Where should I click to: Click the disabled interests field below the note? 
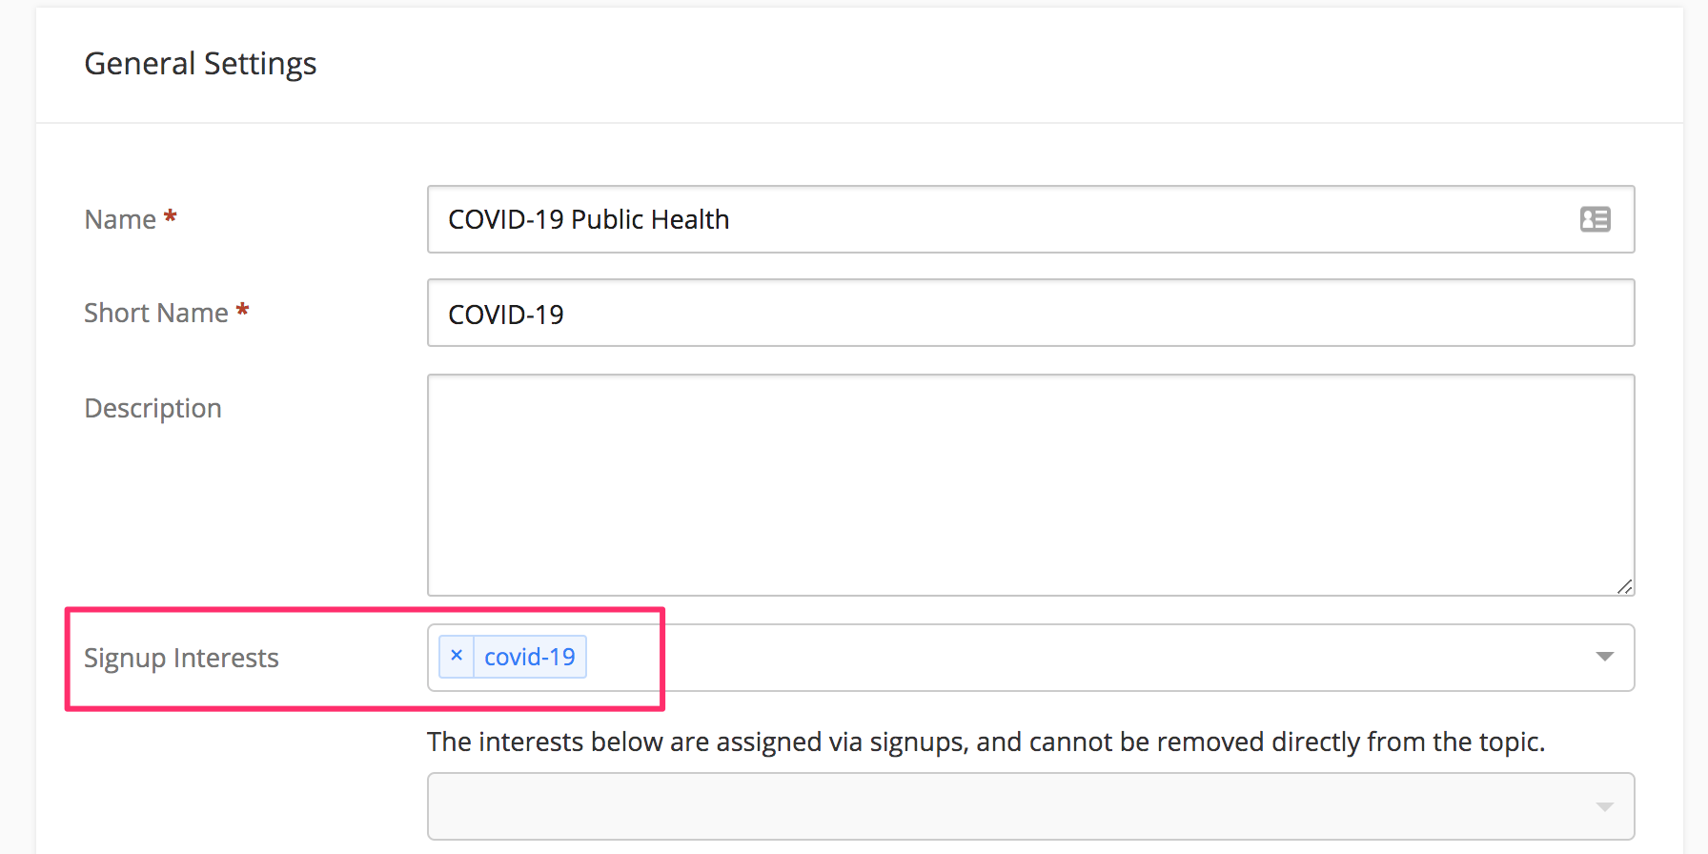[953, 805]
